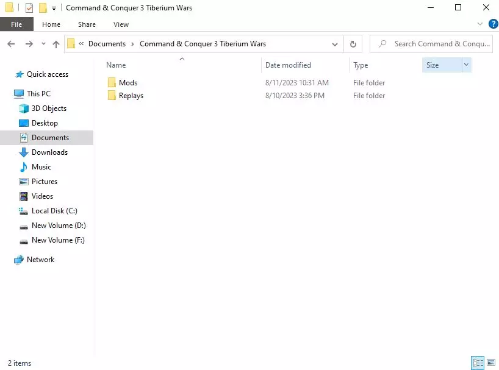The height and width of the screenshot is (370, 499).
Task: Click the Local Disk (C:) drive icon
Action: (x=23, y=211)
